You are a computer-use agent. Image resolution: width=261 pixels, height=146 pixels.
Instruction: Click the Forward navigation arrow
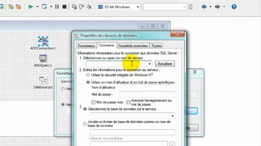pyautogui.click(x=217, y=7)
